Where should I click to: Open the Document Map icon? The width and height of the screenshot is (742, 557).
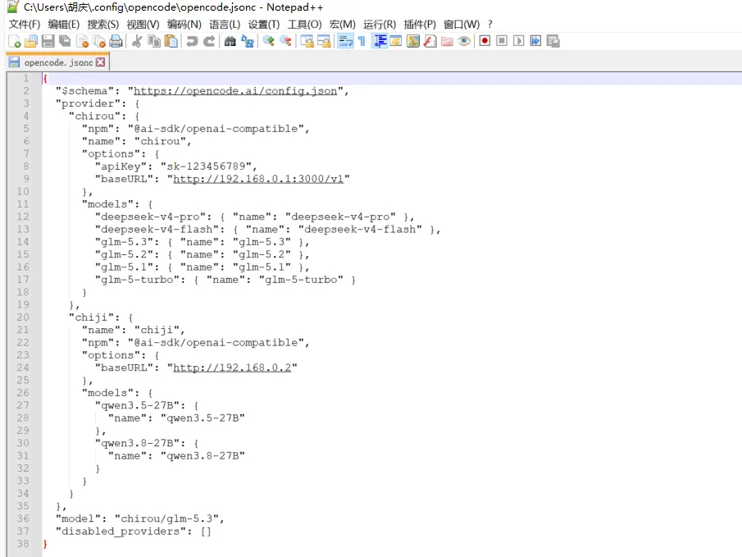tap(412, 41)
